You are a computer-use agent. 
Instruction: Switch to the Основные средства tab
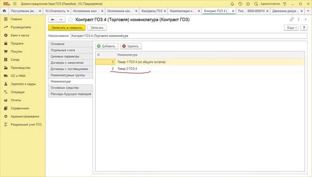click(70, 88)
